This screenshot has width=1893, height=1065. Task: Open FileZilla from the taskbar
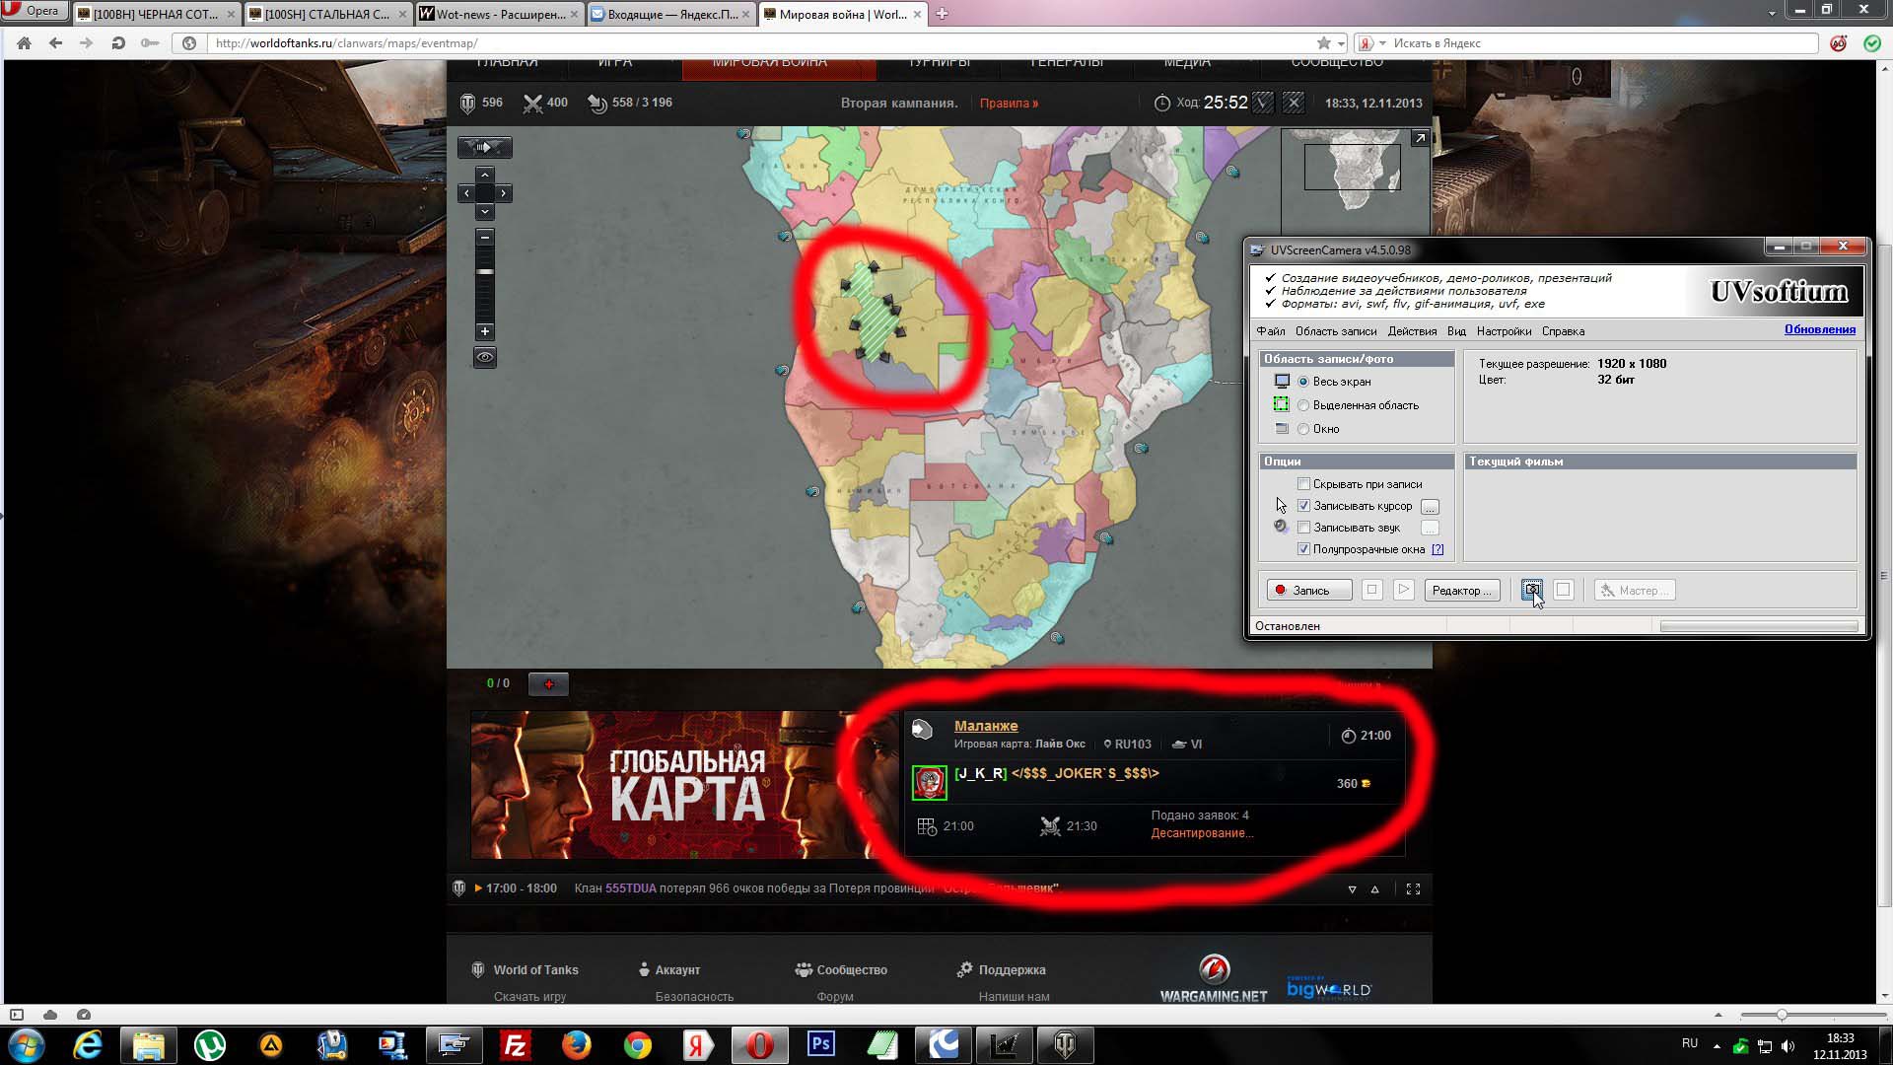click(x=515, y=1044)
